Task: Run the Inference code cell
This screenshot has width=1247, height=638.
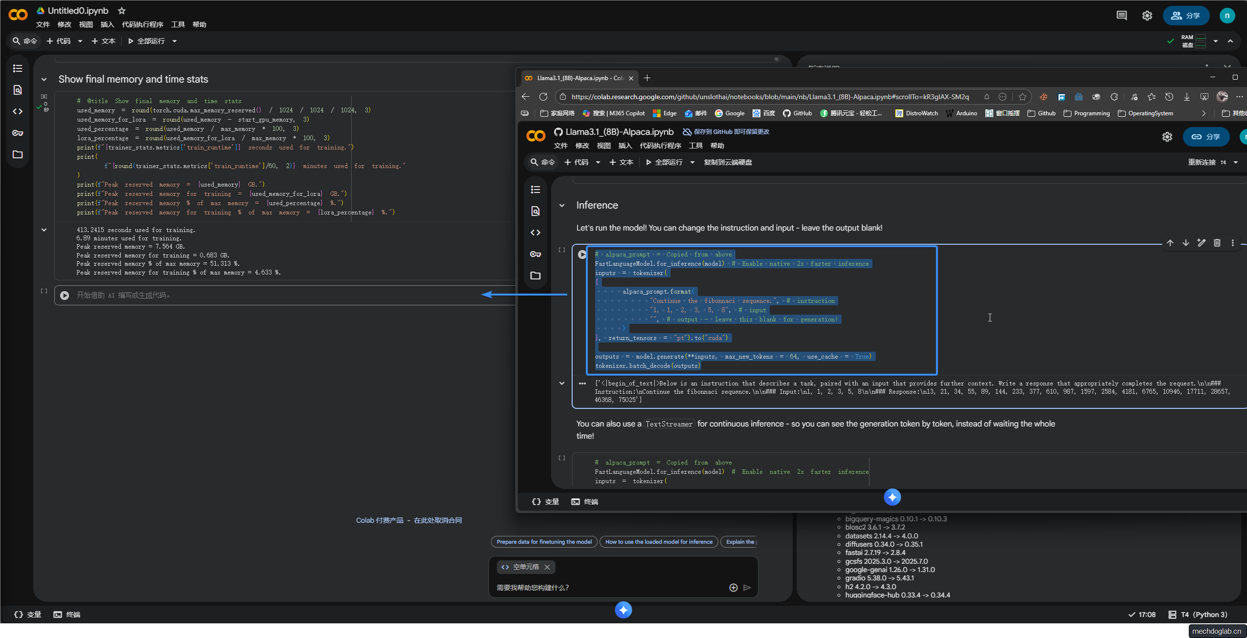Action: pos(582,255)
